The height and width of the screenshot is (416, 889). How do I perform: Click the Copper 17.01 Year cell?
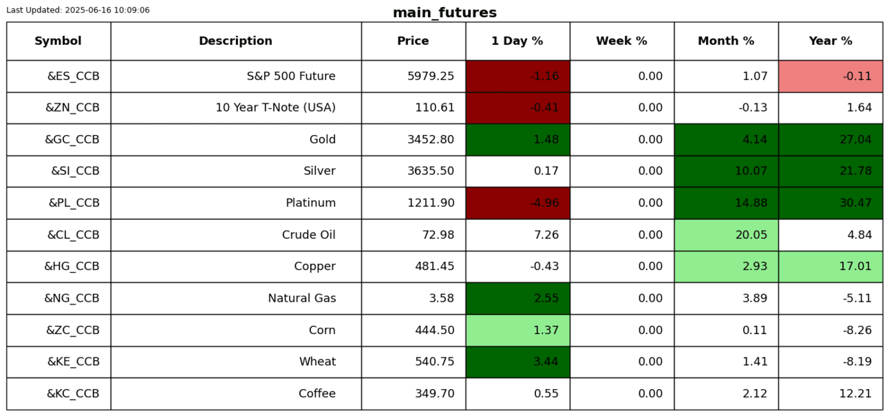tap(831, 267)
